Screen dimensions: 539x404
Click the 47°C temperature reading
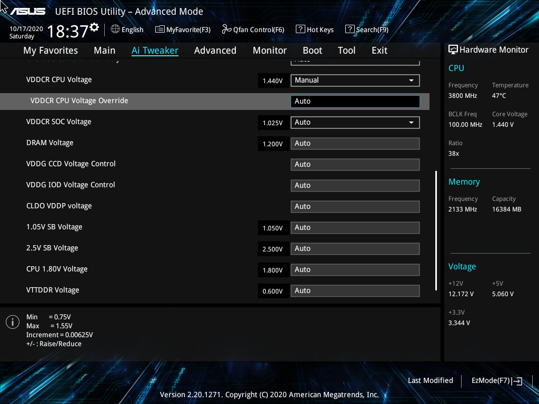499,96
